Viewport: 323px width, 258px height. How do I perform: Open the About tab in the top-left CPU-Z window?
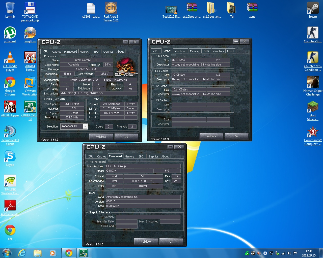pyautogui.click(x=120, y=52)
